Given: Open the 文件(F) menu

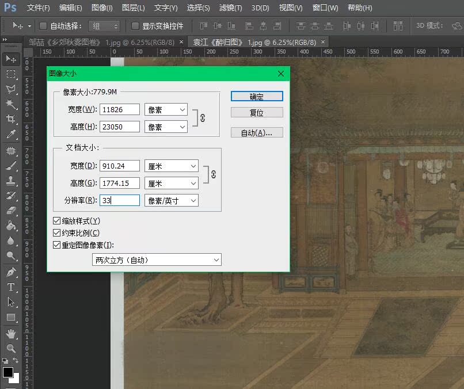Looking at the screenshot, I should [x=38, y=7].
